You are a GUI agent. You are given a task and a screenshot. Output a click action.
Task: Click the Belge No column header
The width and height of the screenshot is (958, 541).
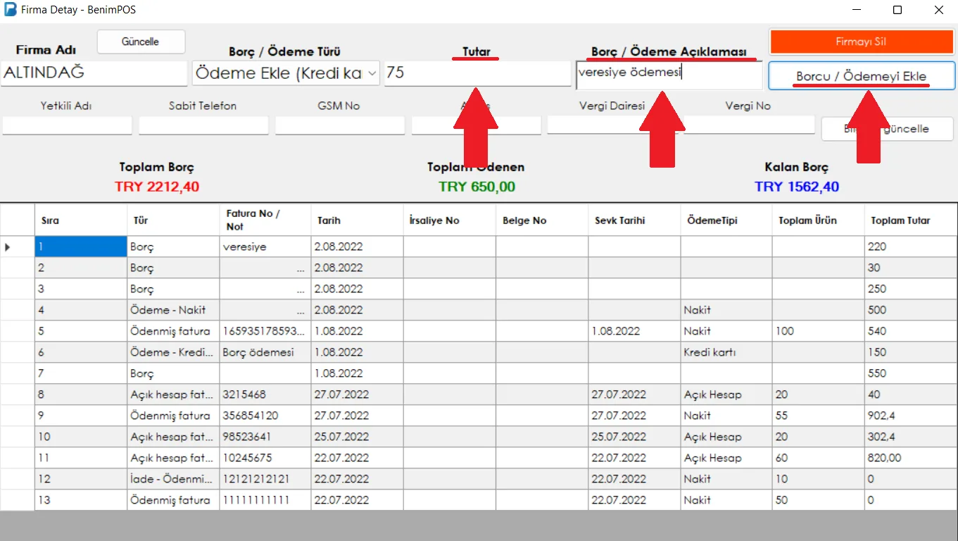coord(542,220)
